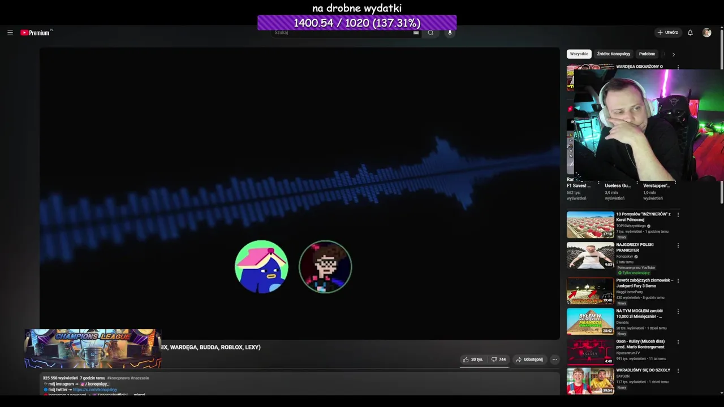Click the Champions League overlay banner
The height and width of the screenshot is (407, 724).
point(93,349)
